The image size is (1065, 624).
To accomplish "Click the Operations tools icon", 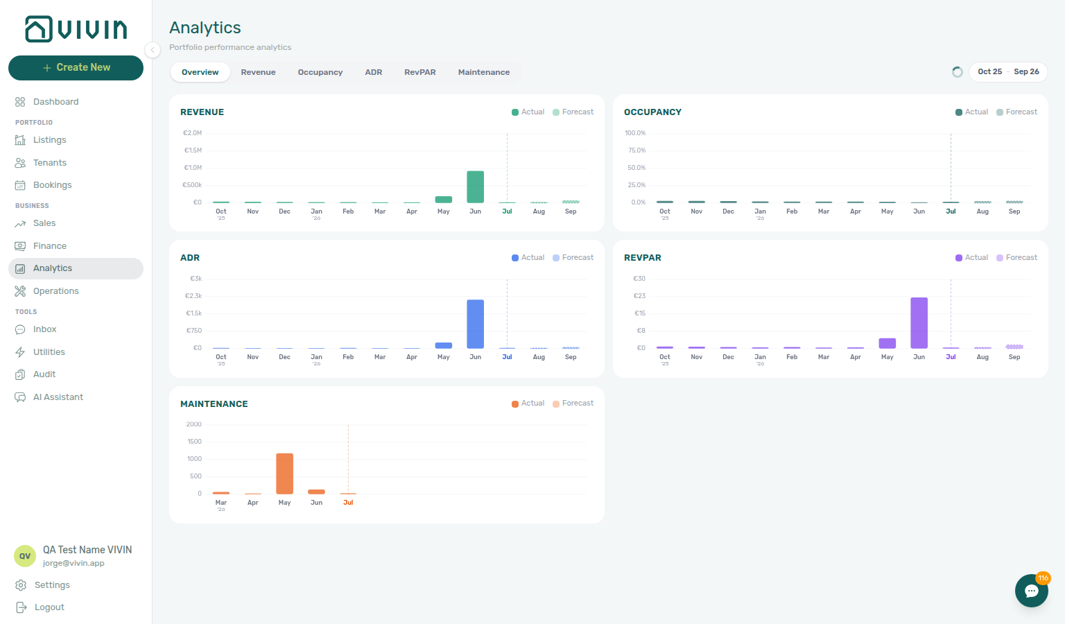I will [20, 291].
